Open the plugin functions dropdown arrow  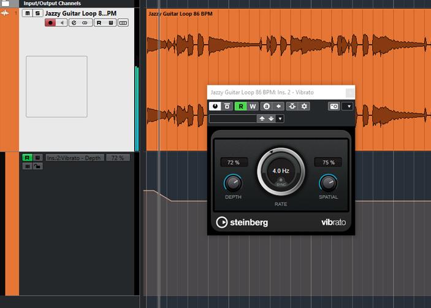pos(348,106)
